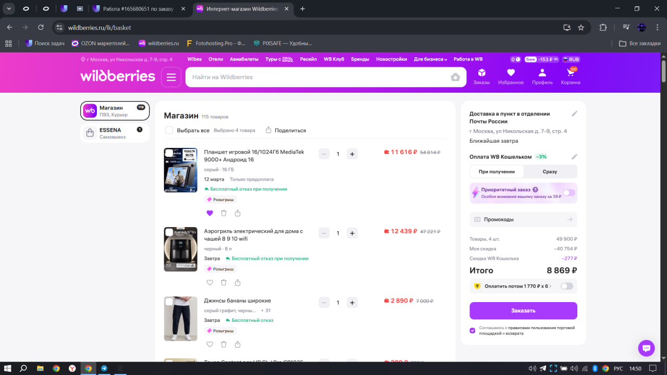Open the правилами пользования торговой площадкой link

[x=527, y=330]
